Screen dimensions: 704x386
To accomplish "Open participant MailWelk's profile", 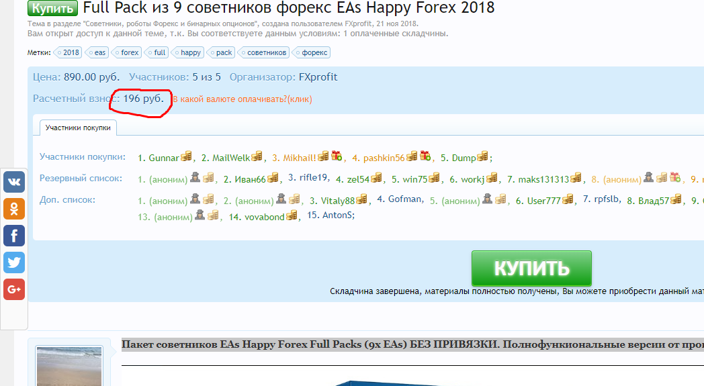I will pos(231,158).
